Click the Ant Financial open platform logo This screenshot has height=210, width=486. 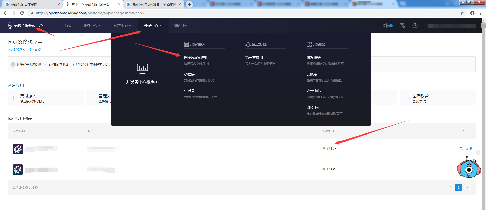pyautogui.click(x=25, y=26)
